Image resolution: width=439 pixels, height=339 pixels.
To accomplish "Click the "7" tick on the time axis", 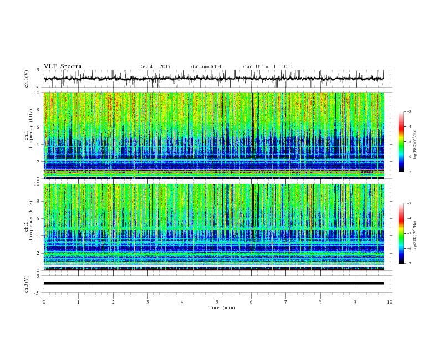I will pyautogui.click(x=286, y=302).
